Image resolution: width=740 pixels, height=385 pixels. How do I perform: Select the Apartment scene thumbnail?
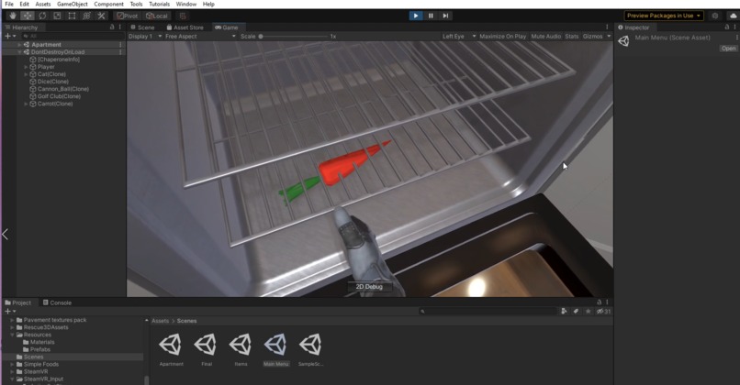point(171,349)
